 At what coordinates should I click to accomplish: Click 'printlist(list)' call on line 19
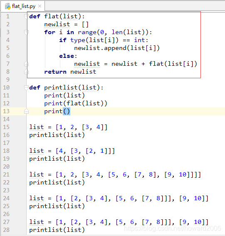(x=57, y=159)
